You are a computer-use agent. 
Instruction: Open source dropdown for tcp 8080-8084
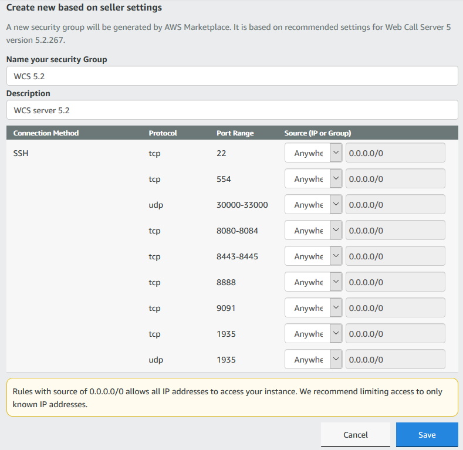pos(313,231)
